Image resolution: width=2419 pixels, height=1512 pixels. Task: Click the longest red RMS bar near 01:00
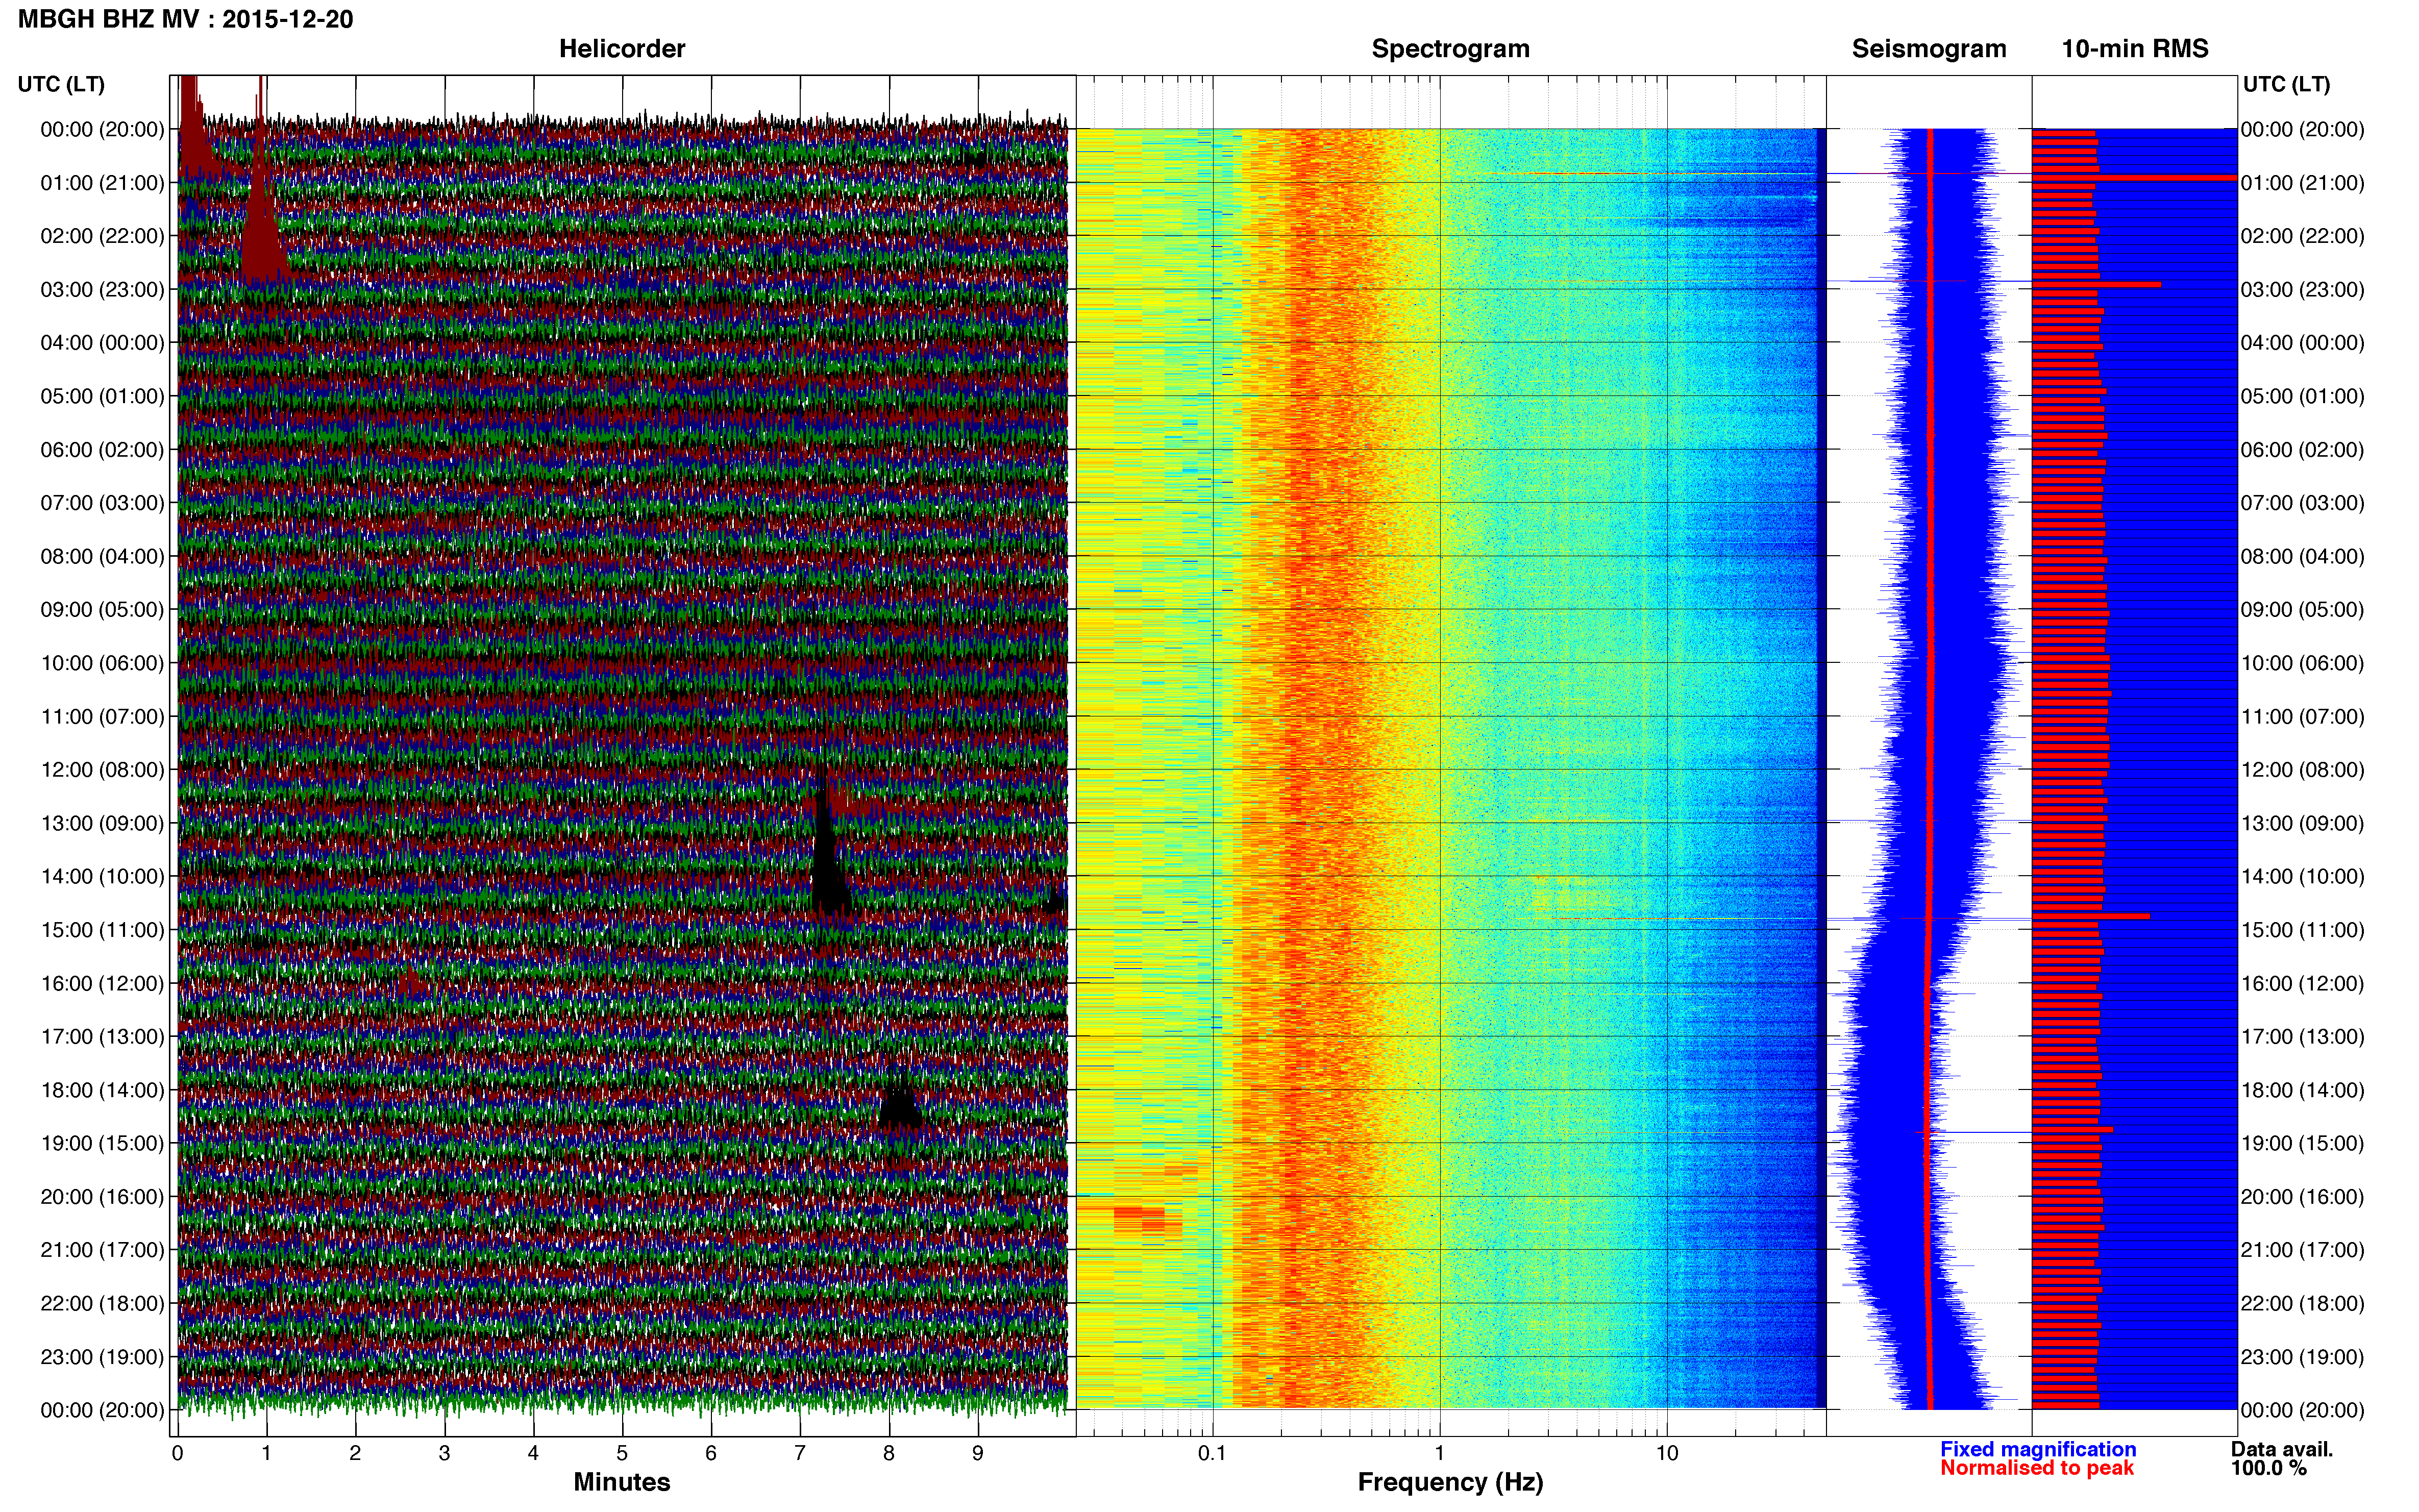(2134, 178)
